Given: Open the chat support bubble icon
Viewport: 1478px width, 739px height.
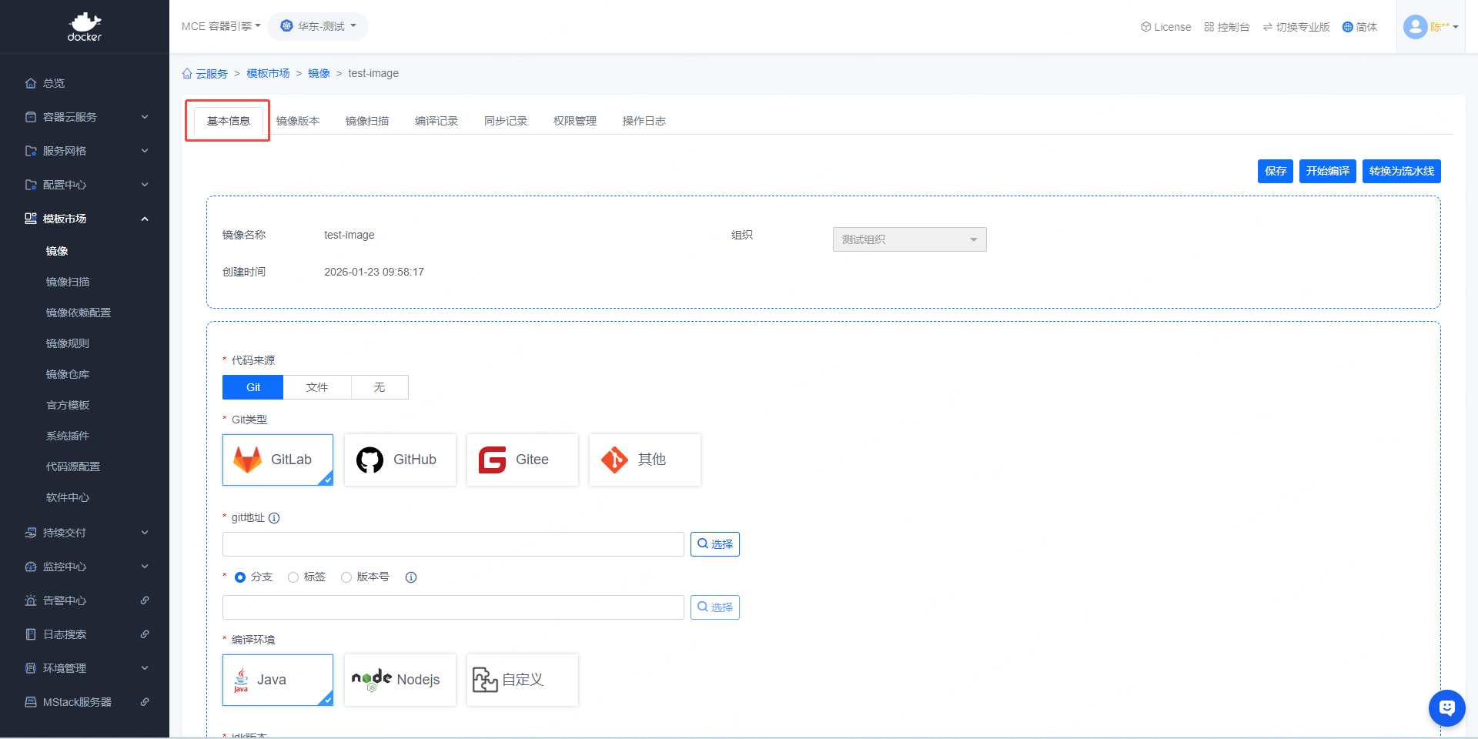Looking at the screenshot, I should tap(1446, 707).
